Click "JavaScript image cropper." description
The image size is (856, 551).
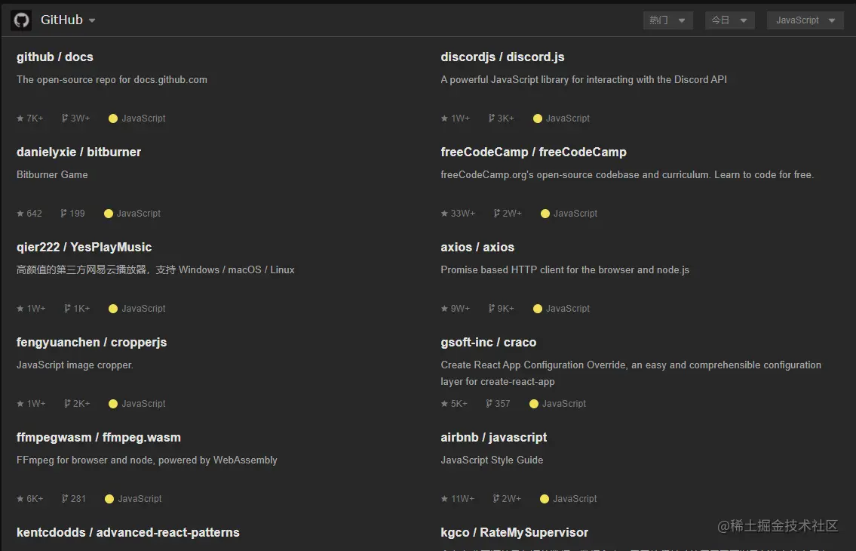click(75, 365)
